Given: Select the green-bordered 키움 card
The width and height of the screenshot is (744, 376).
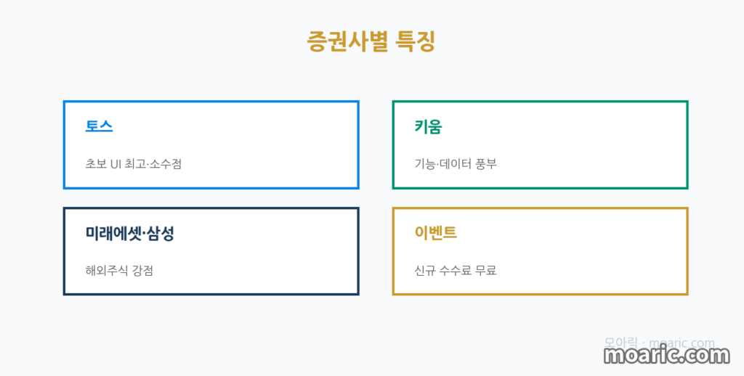Looking at the screenshot, I should (540, 144).
